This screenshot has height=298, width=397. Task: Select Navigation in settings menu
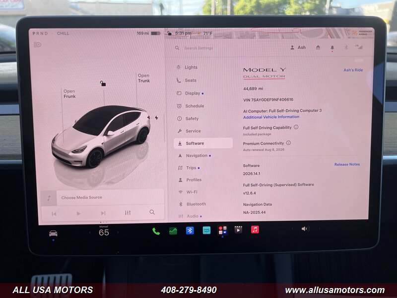click(197, 155)
